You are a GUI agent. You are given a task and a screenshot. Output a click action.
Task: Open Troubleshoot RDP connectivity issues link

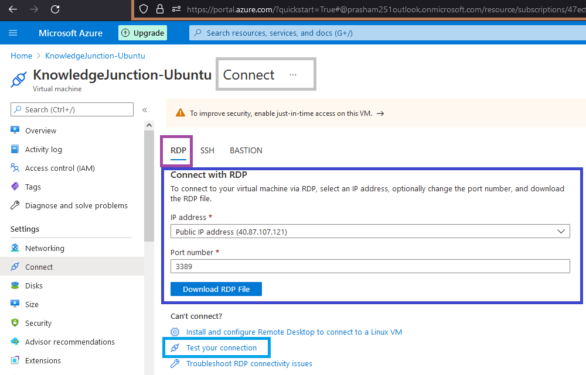(x=249, y=363)
